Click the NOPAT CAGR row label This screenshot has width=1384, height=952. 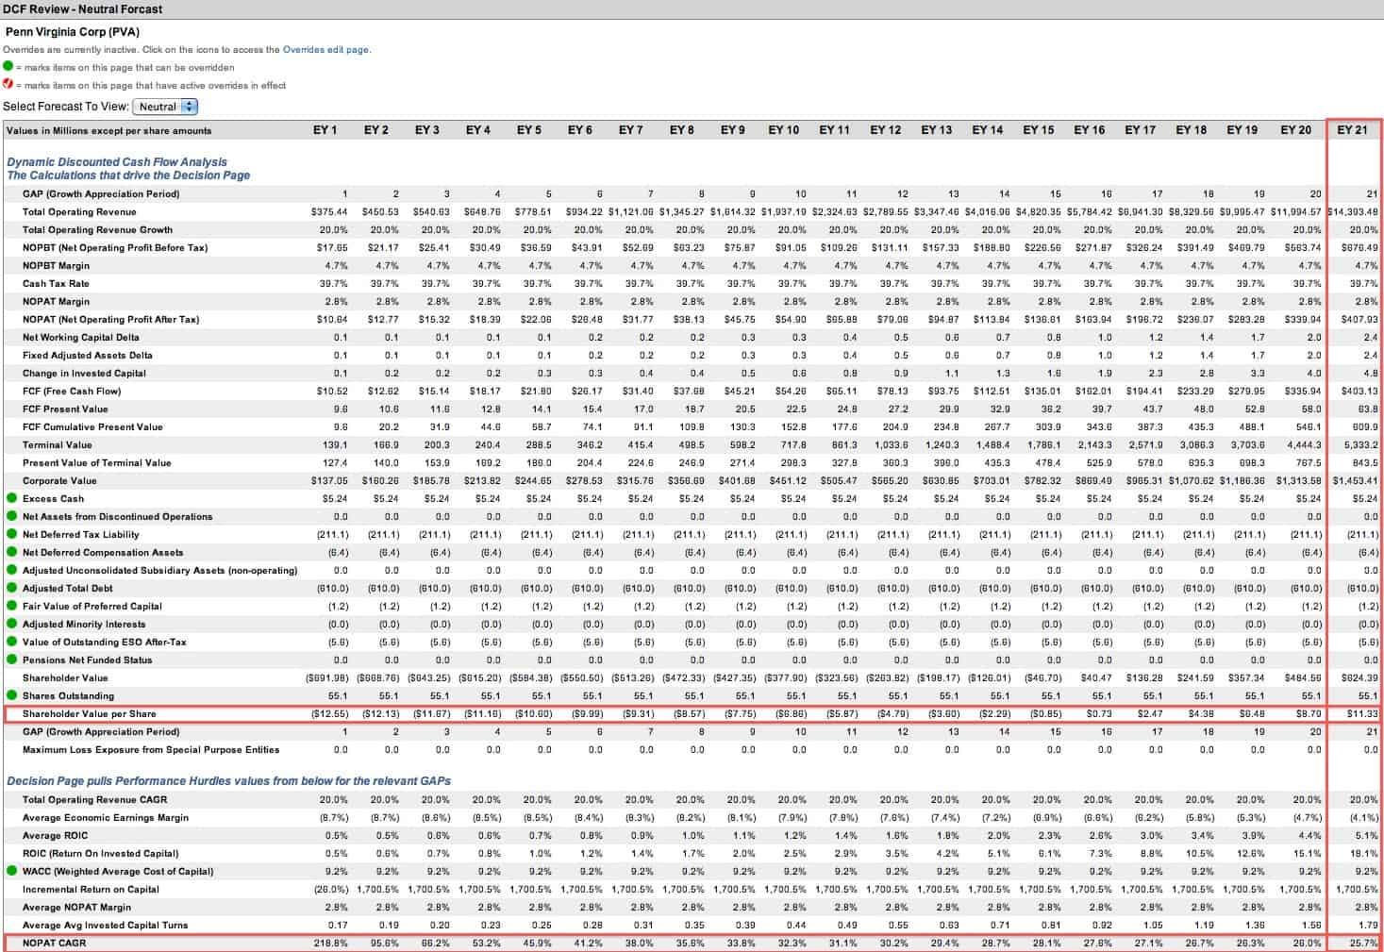(x=54, y=943)
